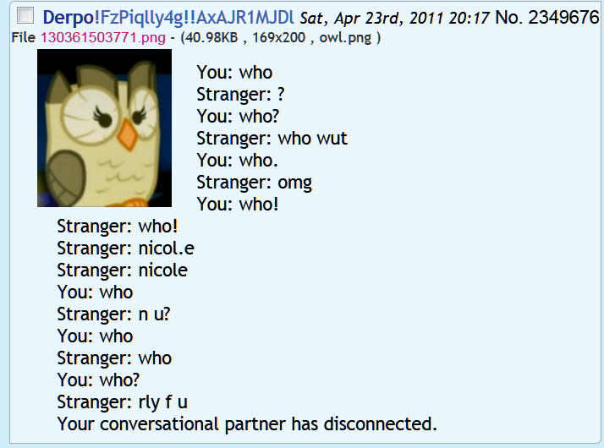Expand the owl image thumbnail

click(104, 128)
